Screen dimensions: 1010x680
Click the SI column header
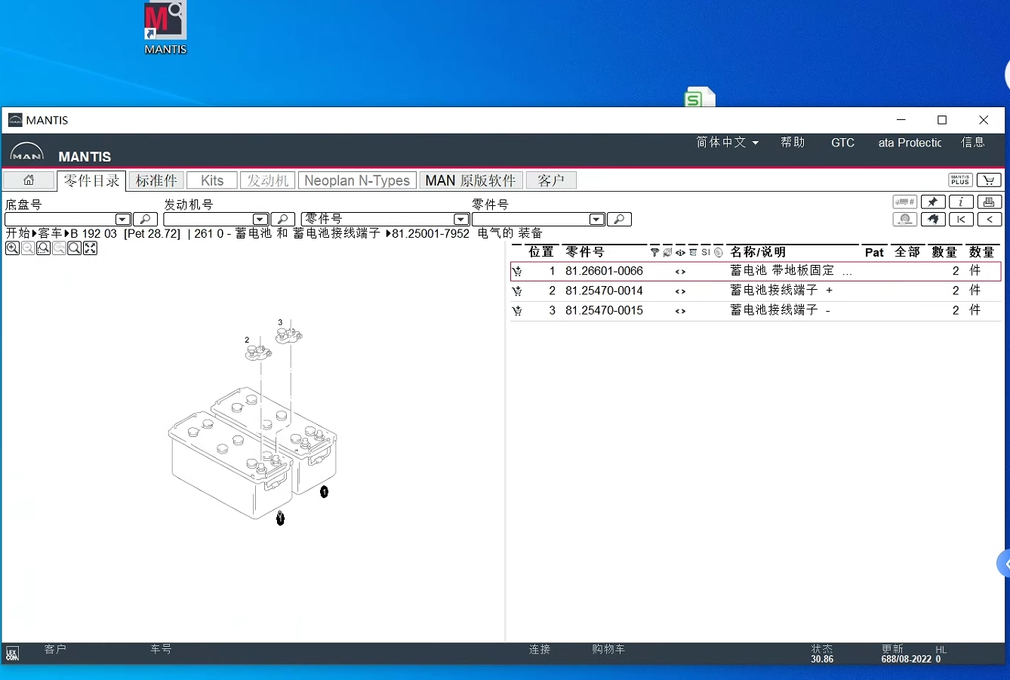705,252
